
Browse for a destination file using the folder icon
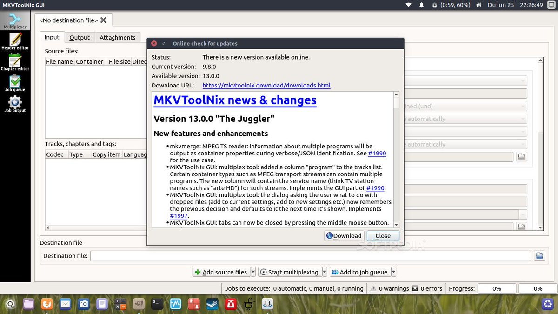539,255
